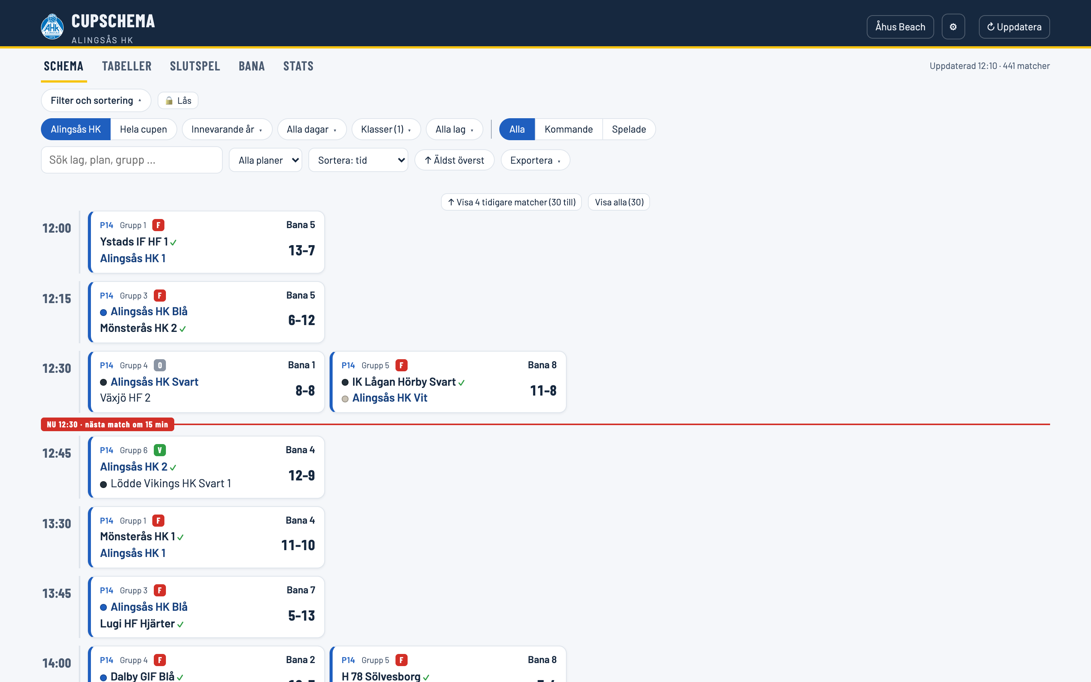
Task: Click the Alingsås HK club logo
Action: [x=52, y=27]
